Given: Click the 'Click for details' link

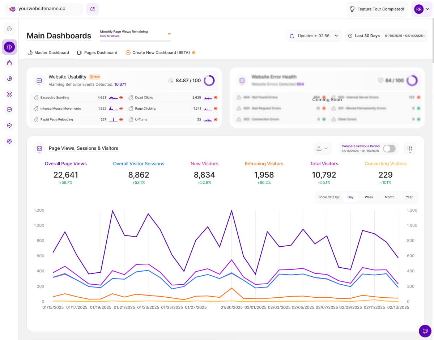Looking at the screenshot, I should pos(110,36).
